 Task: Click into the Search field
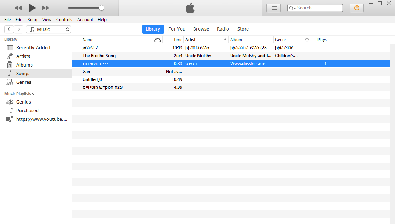tap(315, 8)
